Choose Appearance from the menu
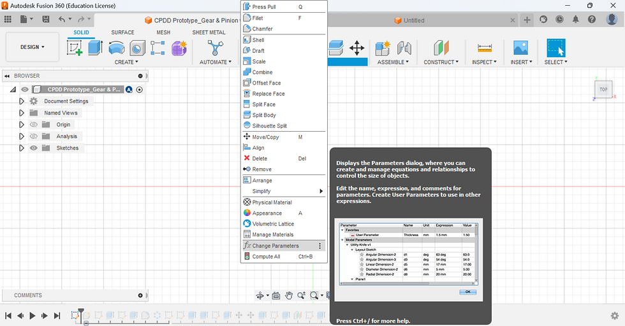This screenshot has width=625, height=326. (x=284, y=213)
